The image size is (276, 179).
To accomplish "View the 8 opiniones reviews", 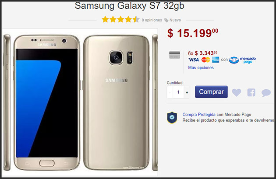I will pyautogui.click(x=152, y=20).
